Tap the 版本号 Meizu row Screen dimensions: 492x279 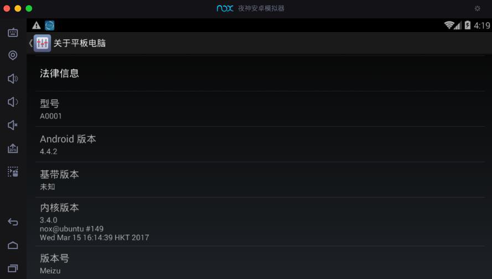click(x=260, y=263)
